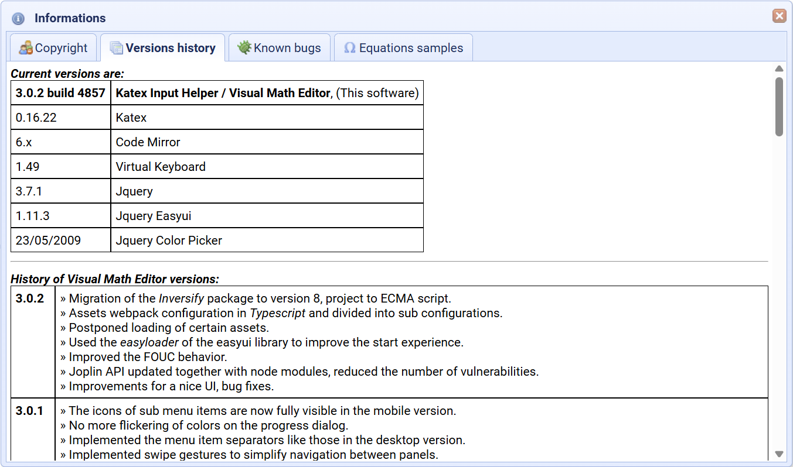Click the 'Code Mirror' table cell
The image size is (793, 467).
tap(267, 142)
